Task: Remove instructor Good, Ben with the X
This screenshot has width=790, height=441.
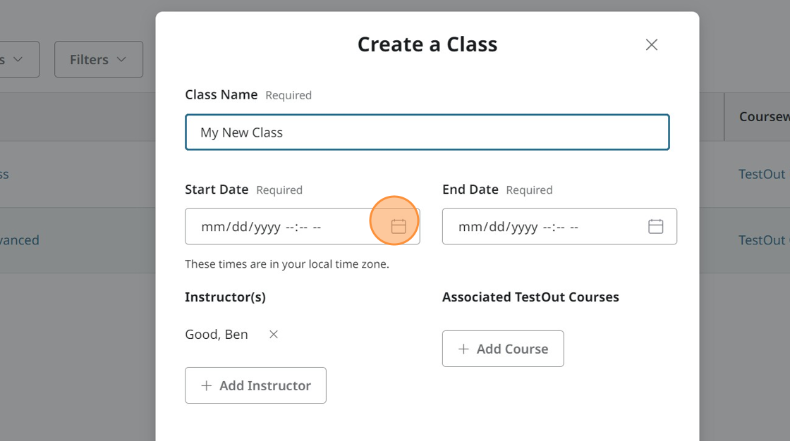Action: click(274, 335)
